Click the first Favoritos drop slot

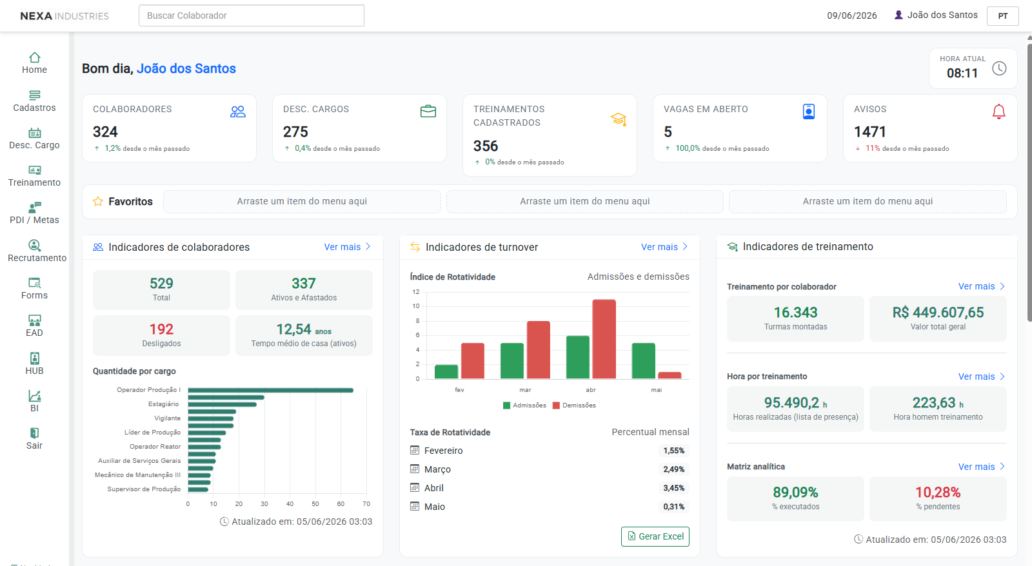[302, 201]
